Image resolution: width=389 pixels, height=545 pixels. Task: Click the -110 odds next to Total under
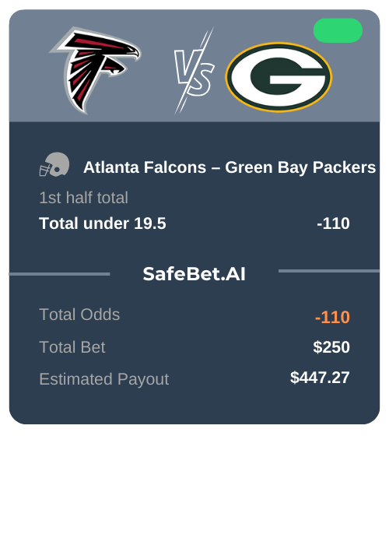click(x=333, y=223)
